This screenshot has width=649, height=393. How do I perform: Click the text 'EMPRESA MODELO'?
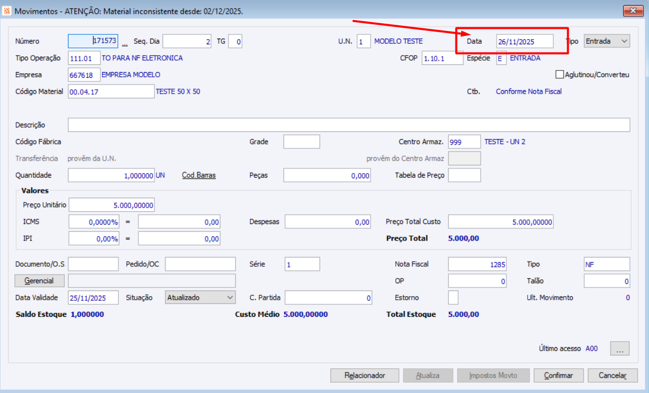pyautogui.click(x=131, y=75)
